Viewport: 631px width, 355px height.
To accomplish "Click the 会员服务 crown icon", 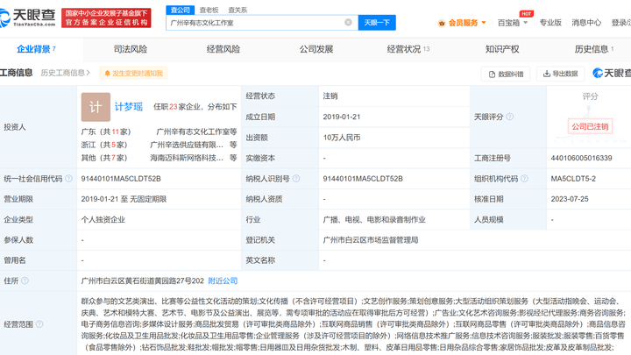I will coord(442,23).
